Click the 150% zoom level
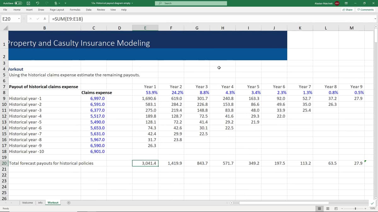 pos(373,209)
